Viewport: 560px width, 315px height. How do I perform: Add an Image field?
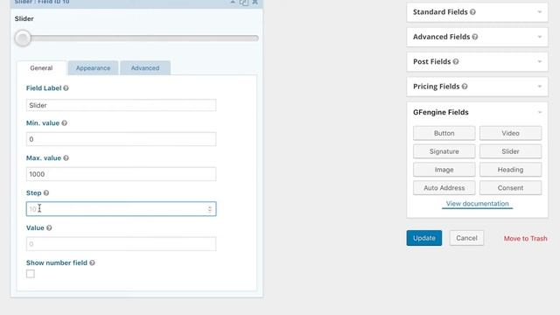tap(444, 170)
